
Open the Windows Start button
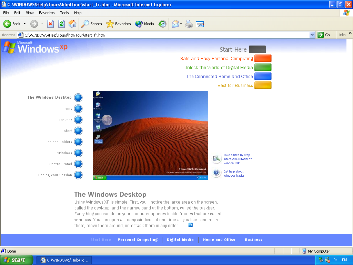tap(16, 260)
